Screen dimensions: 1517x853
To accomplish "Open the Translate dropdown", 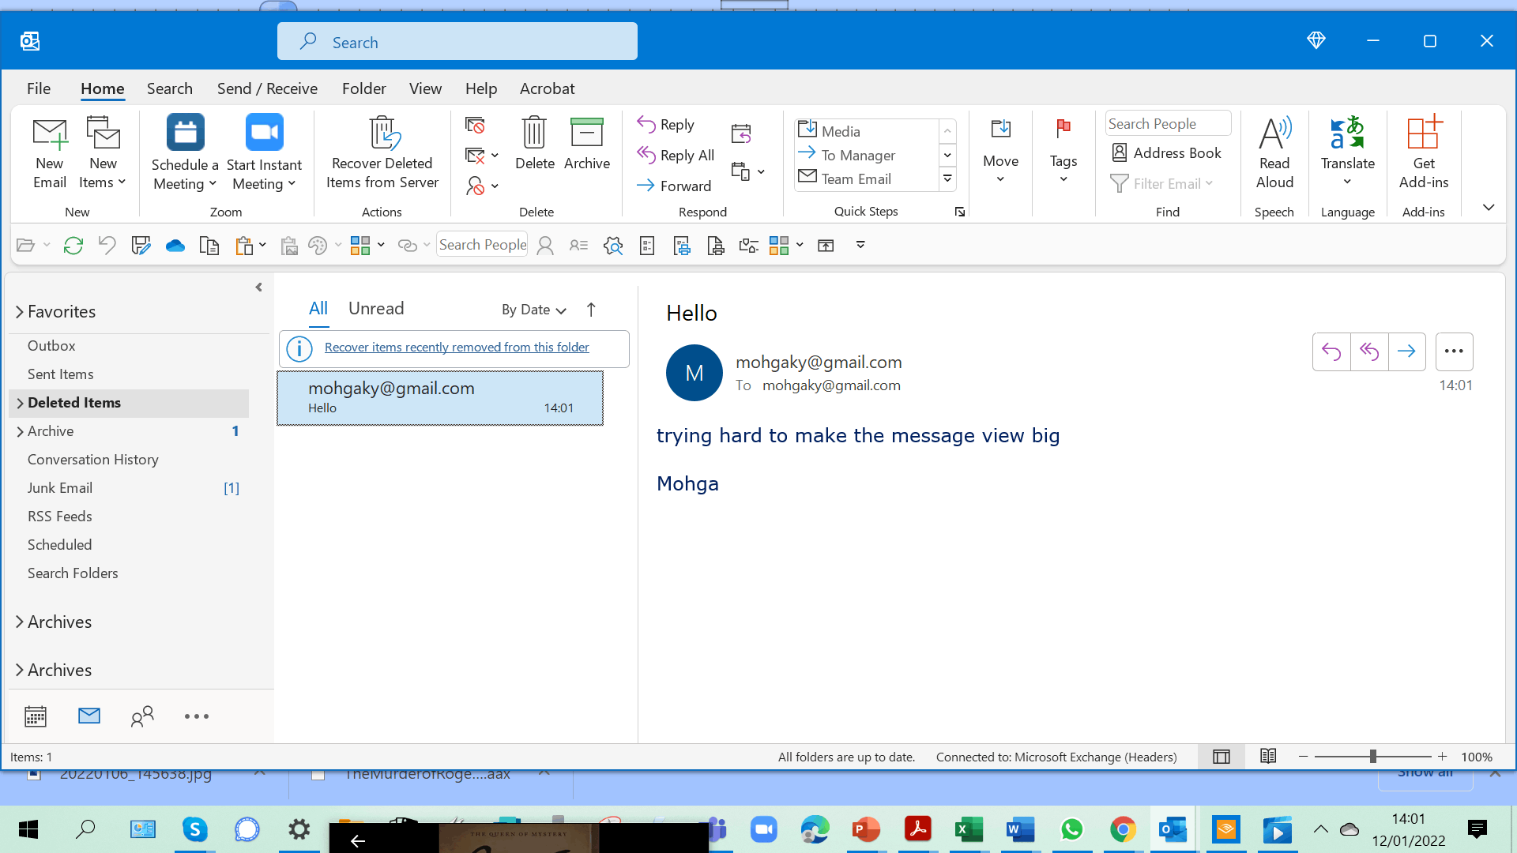I will [1347, 182].
